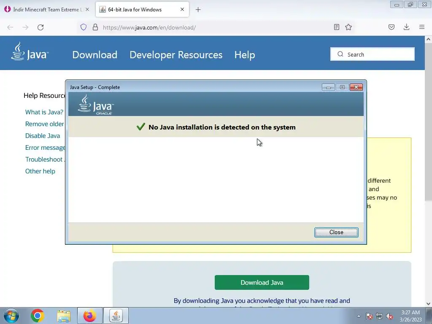This screenshot has width=432, height=324.
Task: Open tracking protection shield icon
Action: point(84,27)
